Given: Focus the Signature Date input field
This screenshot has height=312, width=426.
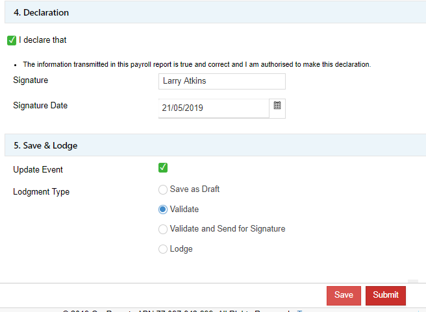Looking at the screenshot, I should click(x=214, y=108).
